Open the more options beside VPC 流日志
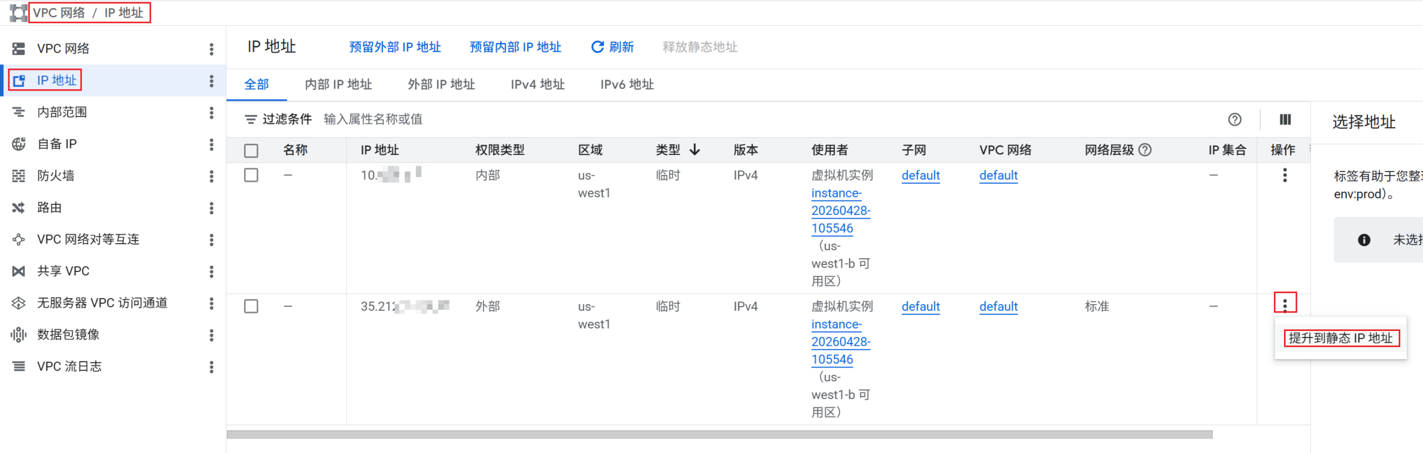Image resolution: width=1423 pixels, height=453 pixels. point(211,367)
